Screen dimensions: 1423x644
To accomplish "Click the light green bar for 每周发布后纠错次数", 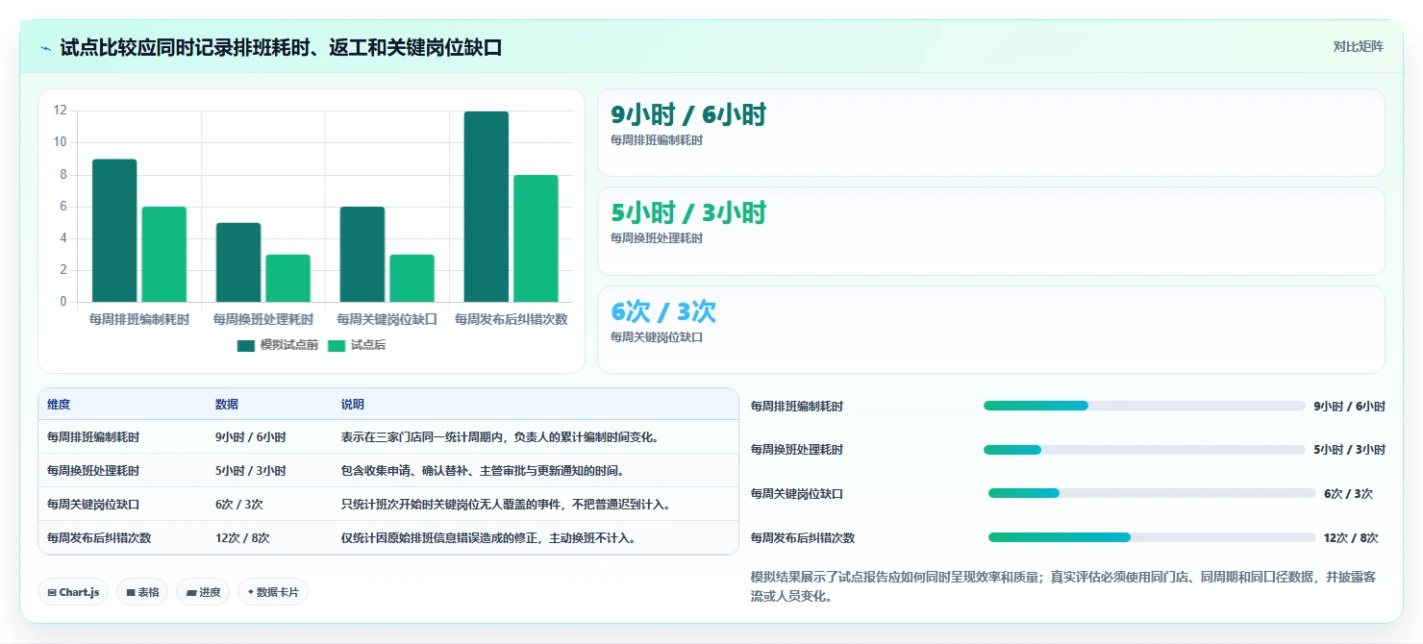I will click(x=536, y=238).
